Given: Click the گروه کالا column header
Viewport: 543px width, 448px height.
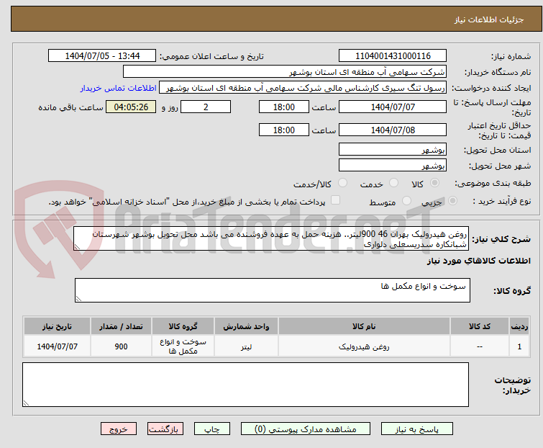Looking at the screenshot, I should coord(183,326).
